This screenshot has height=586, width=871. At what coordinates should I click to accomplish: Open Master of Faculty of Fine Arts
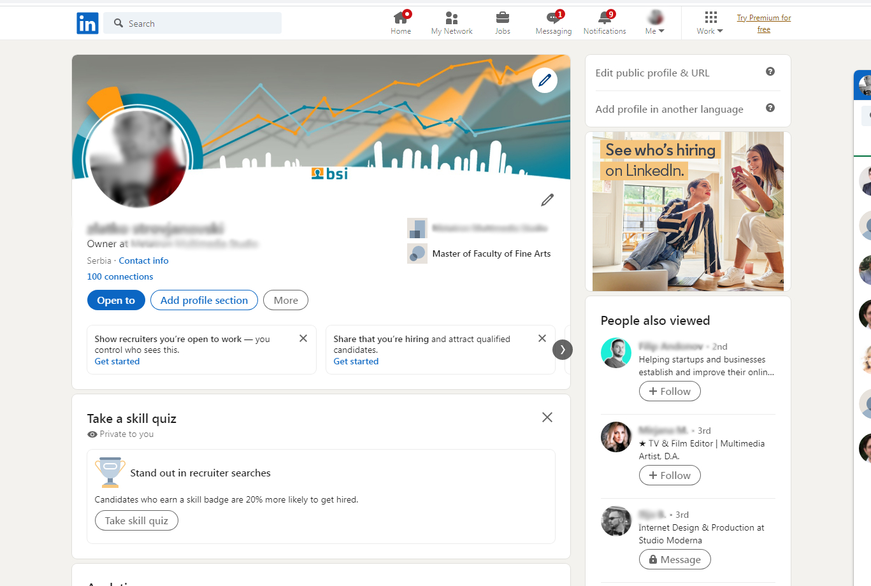(491, 254)
